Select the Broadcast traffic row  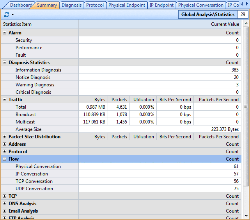click(121, 114)
